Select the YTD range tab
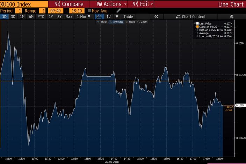Screen dimensions: 246x164 [x=41, y=16]
